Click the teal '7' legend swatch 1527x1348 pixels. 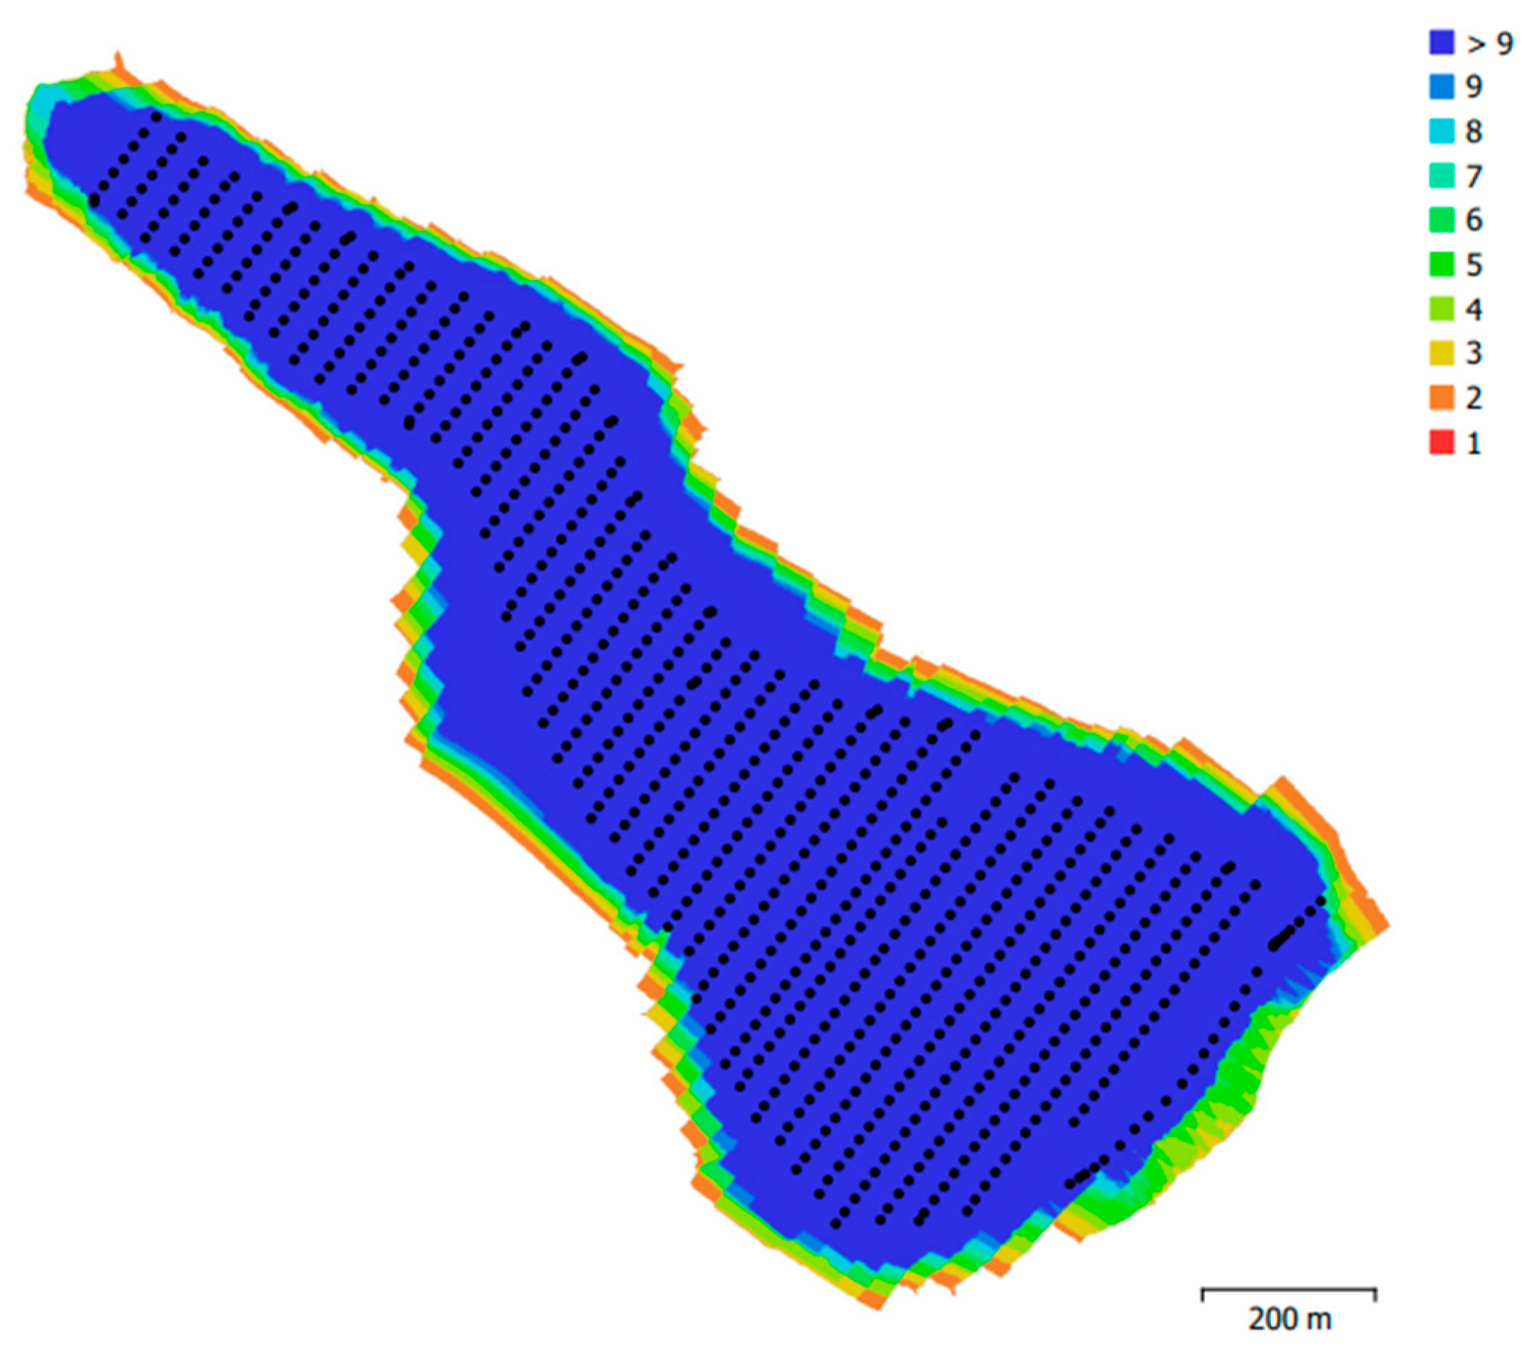(1440, 176)
